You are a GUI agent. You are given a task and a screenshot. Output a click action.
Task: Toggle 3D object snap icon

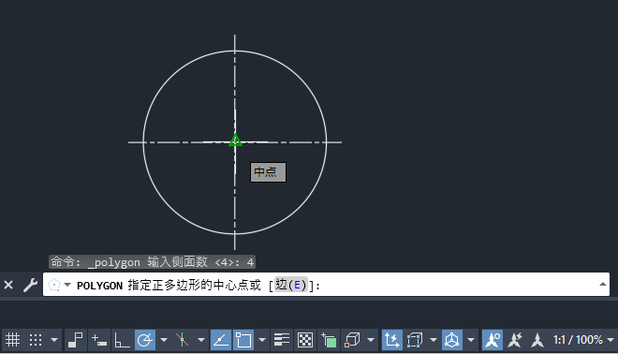352,339
